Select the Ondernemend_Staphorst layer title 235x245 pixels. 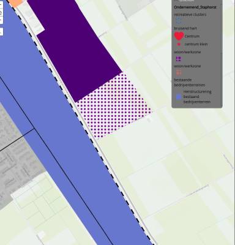point(195,7)
